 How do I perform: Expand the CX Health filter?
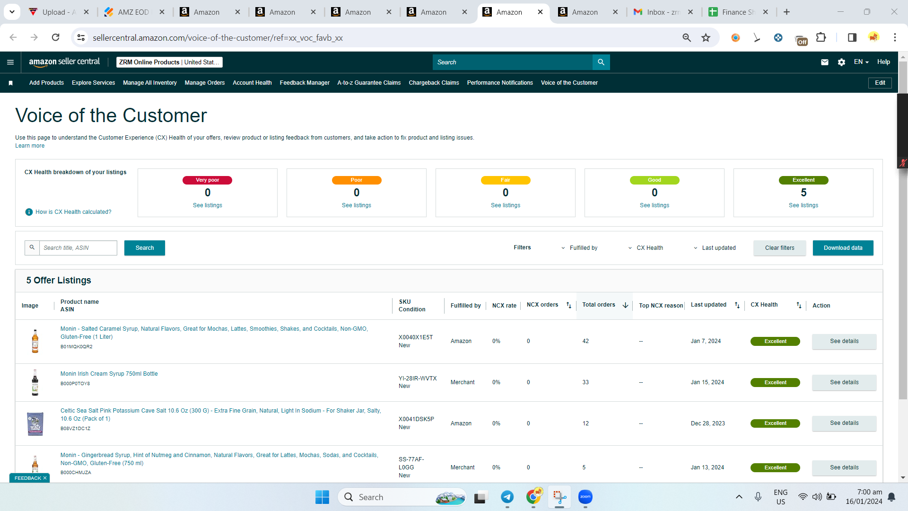(646, 248)
